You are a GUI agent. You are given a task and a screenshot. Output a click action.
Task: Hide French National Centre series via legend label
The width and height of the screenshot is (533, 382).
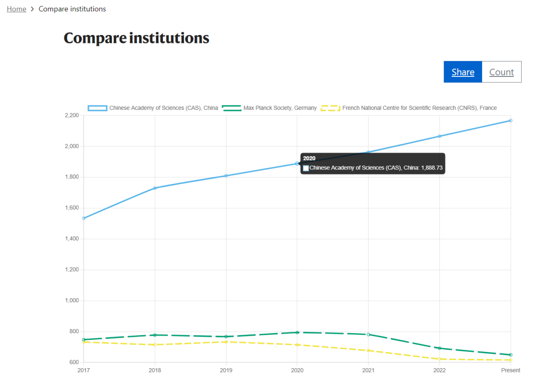click(x=419, y=108)
